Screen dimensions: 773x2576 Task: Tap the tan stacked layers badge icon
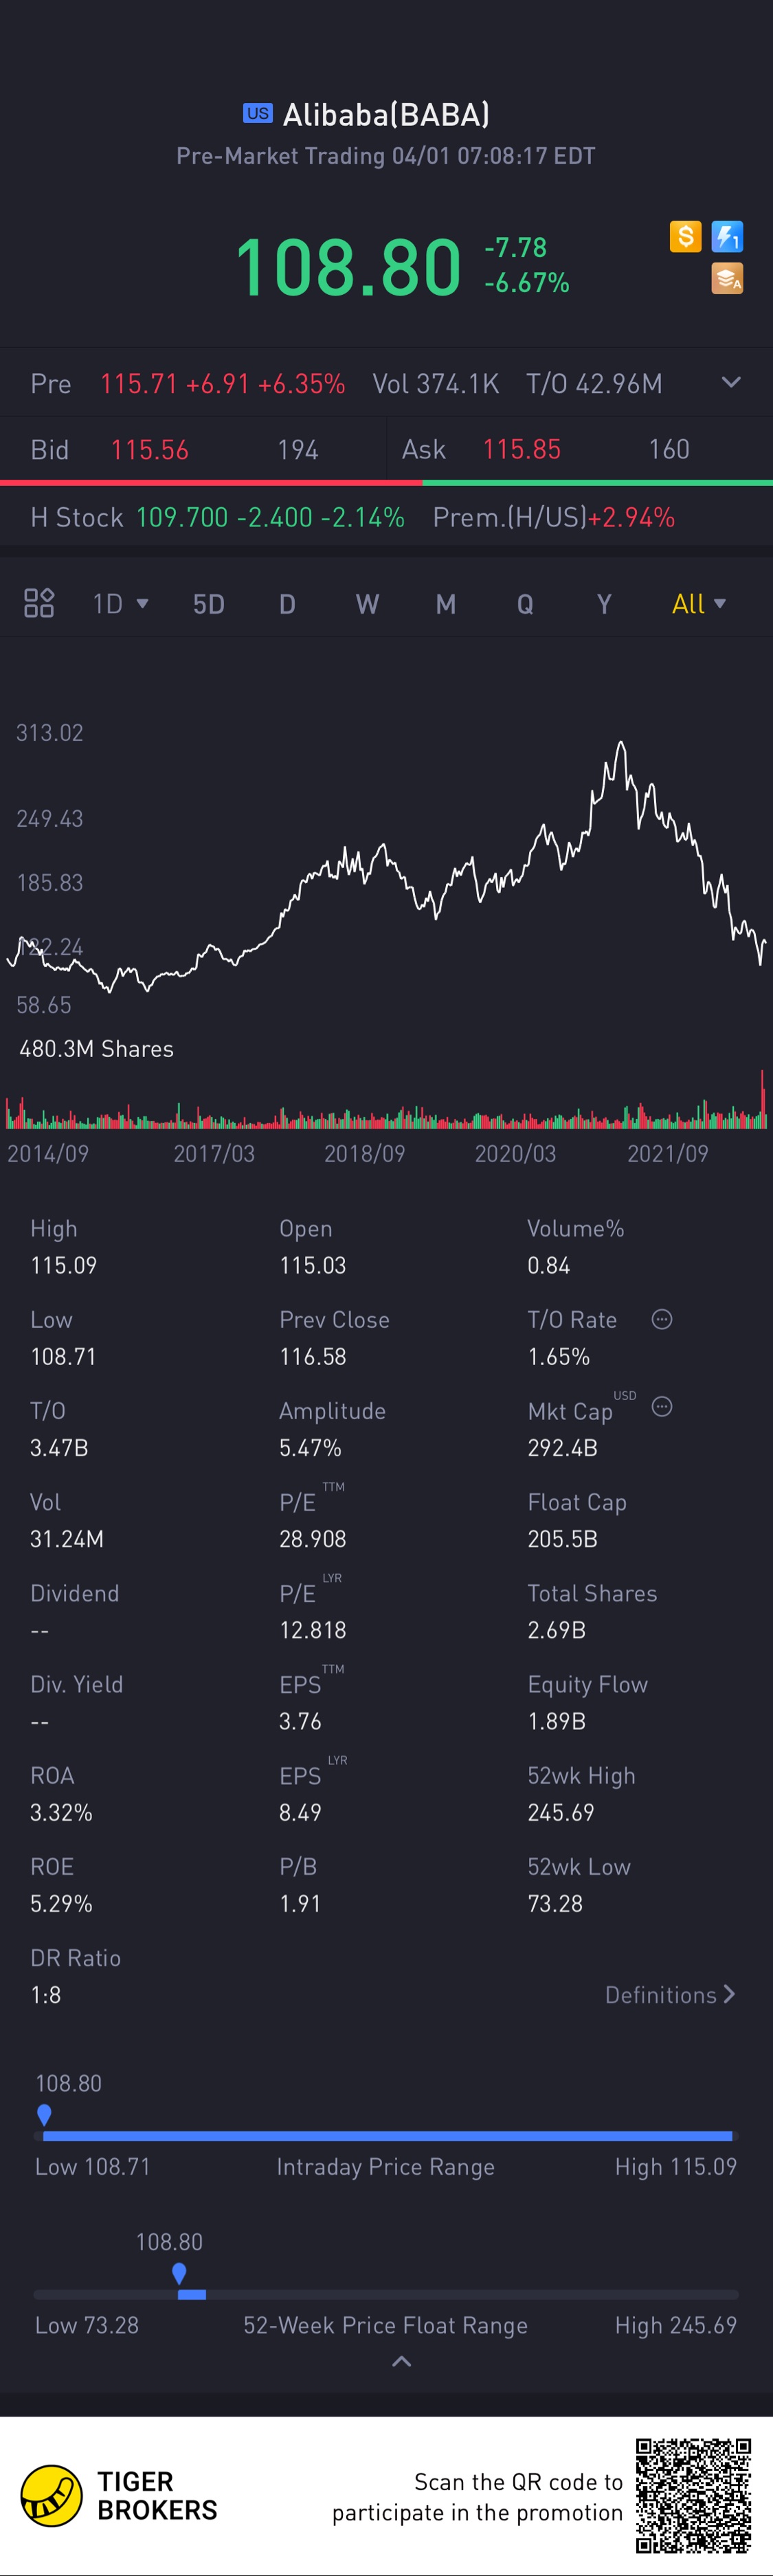pyautogui.click(x=727, y=279)
